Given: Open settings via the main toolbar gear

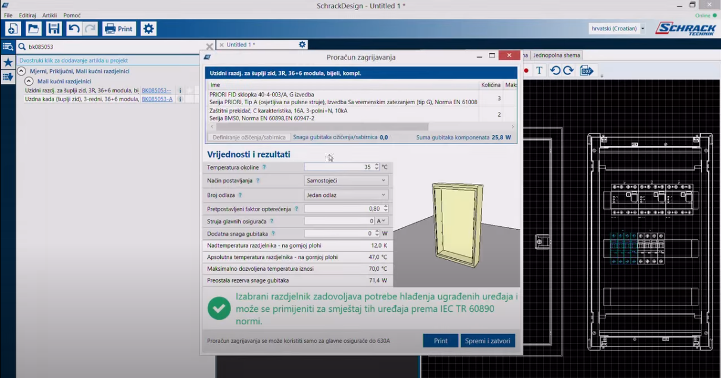Looking at the screenshot, I should 148,29.
